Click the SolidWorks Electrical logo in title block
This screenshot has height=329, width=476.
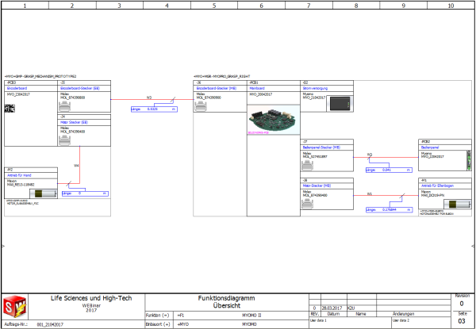14,306
